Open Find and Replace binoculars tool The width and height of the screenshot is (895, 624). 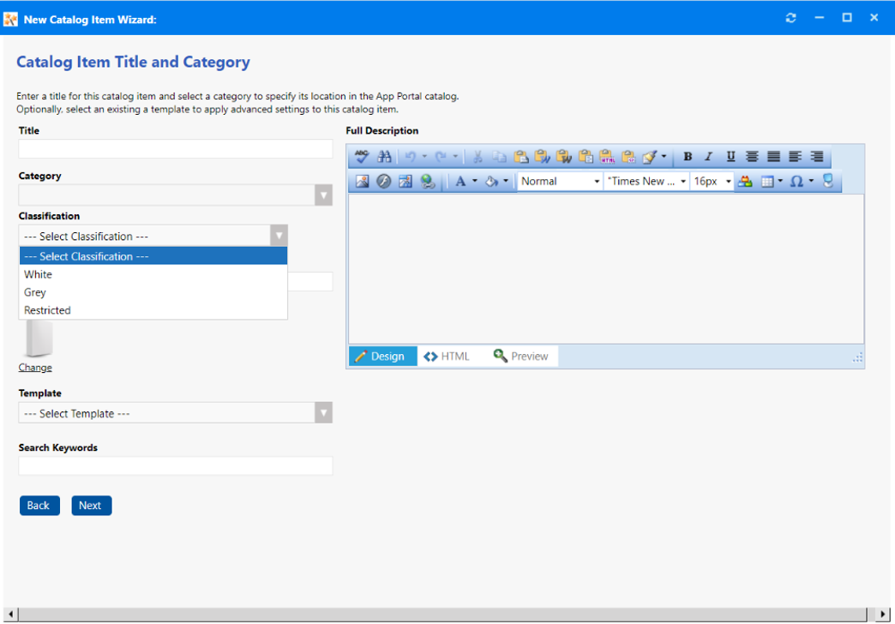point(384,157)
